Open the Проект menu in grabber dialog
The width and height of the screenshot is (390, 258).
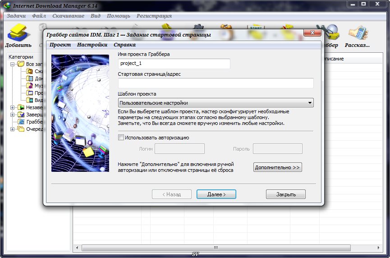point(60,45)
